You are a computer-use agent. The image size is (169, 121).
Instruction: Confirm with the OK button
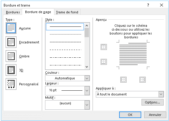130,115
